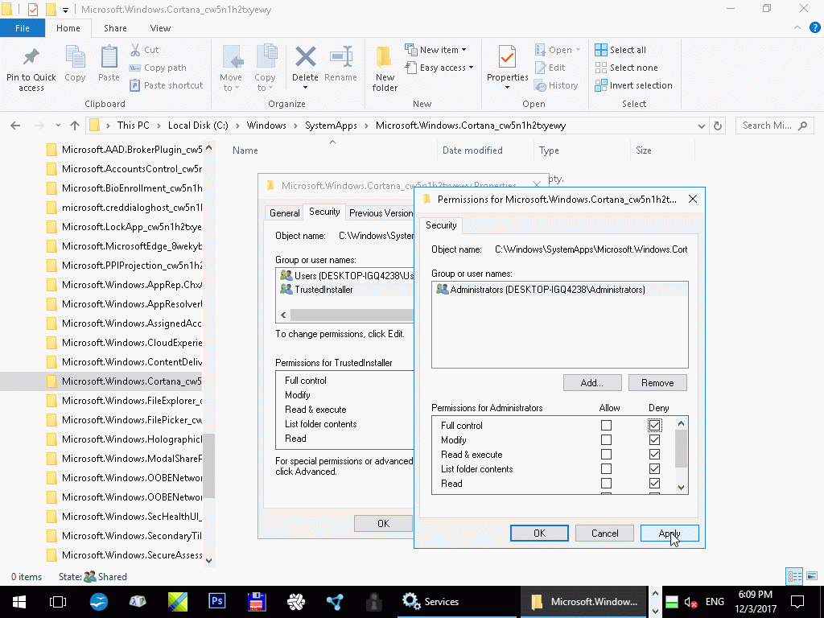This screenshot has width=824, height=618.
Task: Click OK in Properties dialog
Action: click(x=383, y=523)
